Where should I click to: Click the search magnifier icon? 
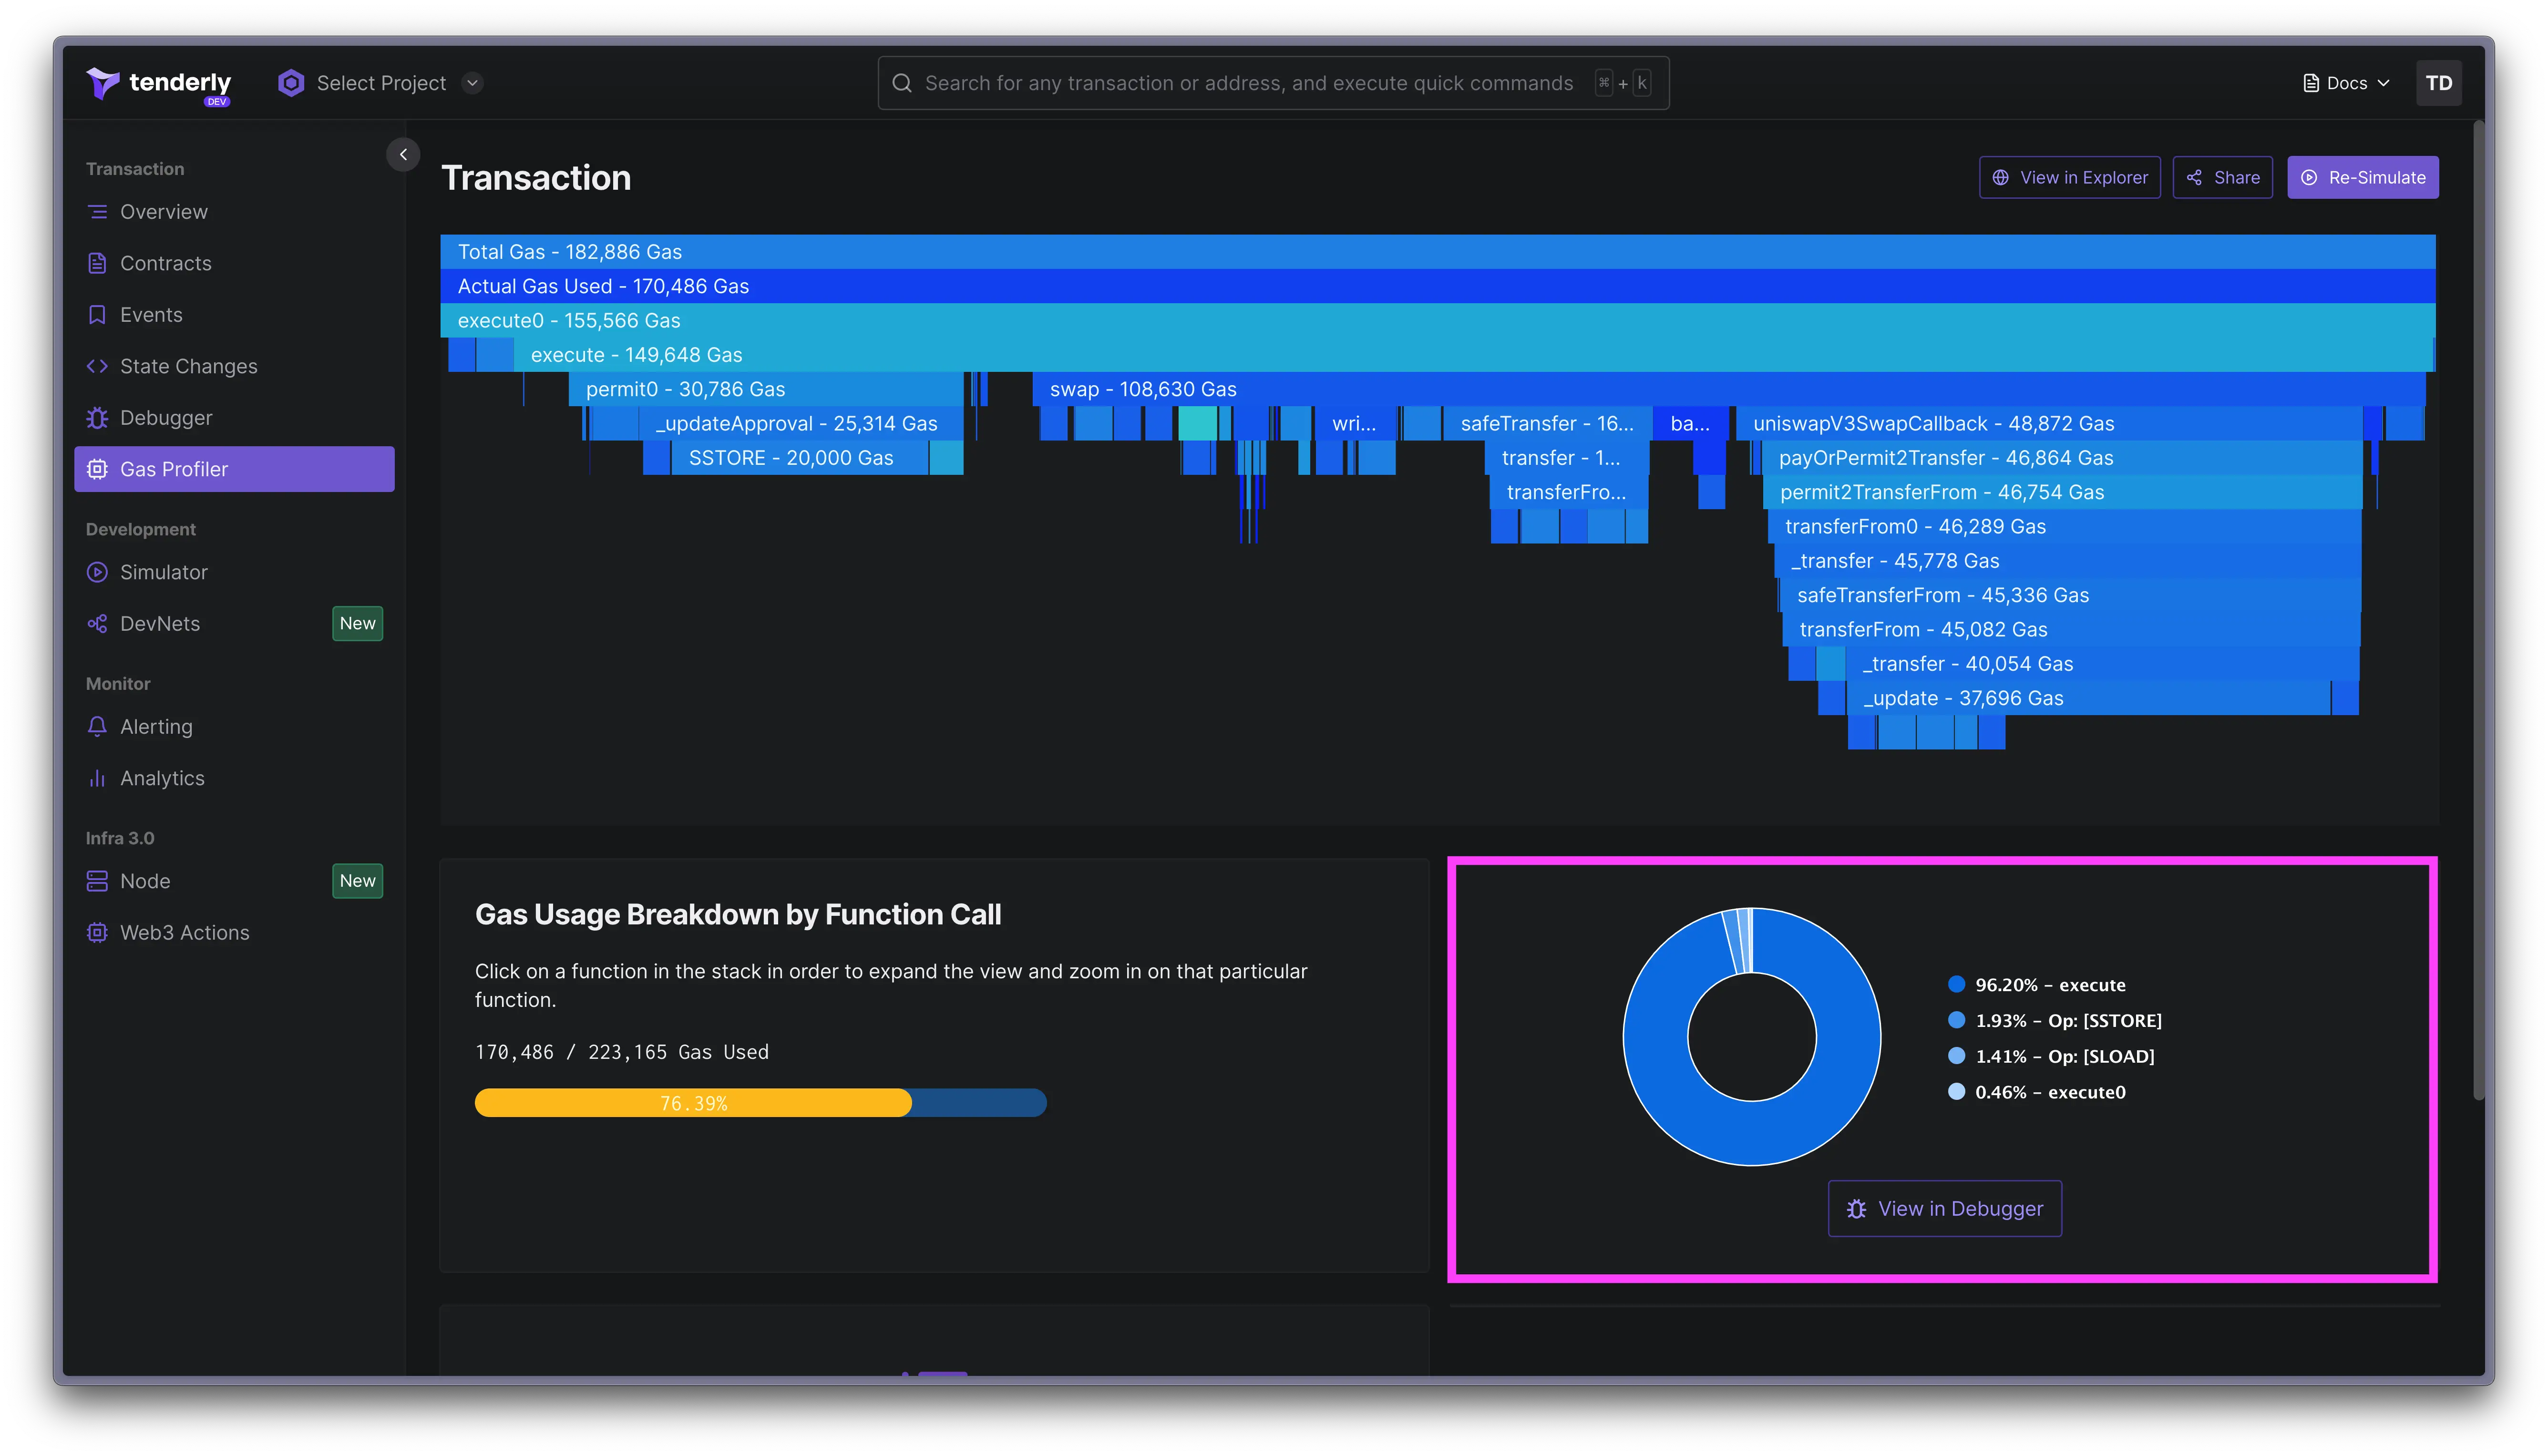click(902, 83)
